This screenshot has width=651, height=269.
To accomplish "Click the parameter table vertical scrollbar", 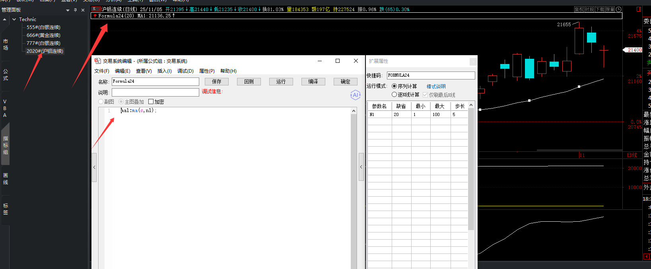I will coord(471,167).
